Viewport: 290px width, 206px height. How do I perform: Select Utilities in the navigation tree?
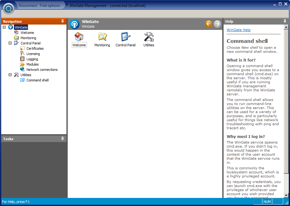(26, 75)
